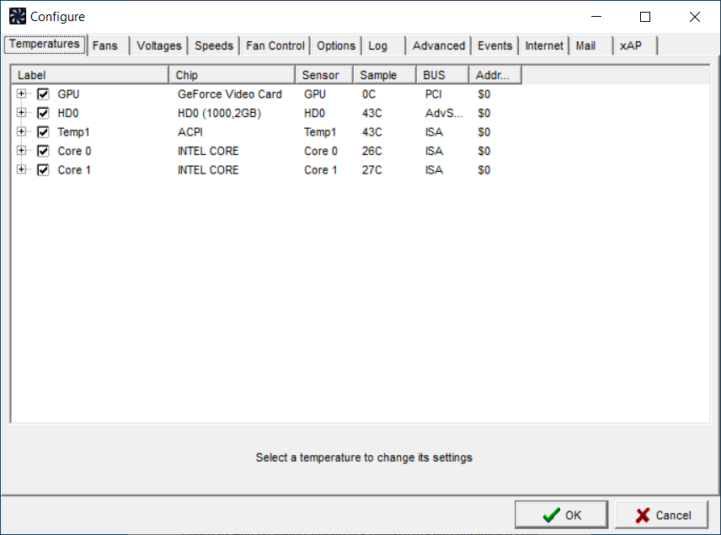The image size is (721, 535).
Task: Expand the GPU tree node
Action: pyautogui.click(x=22, y=94)
